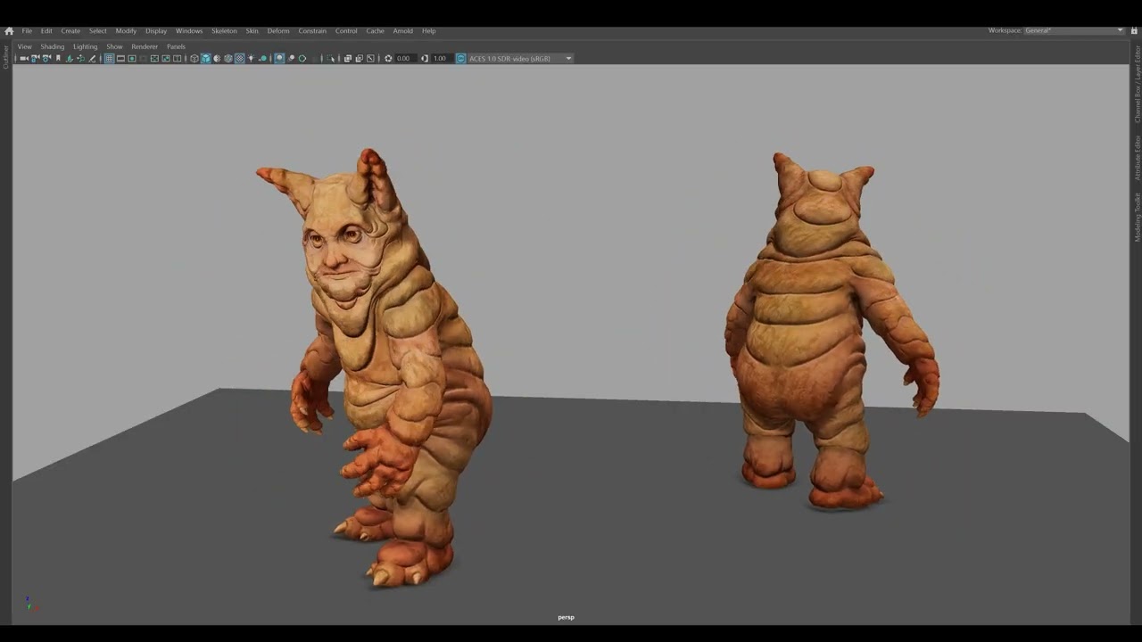Toggle the View Transform color management

tap(460, 59)
